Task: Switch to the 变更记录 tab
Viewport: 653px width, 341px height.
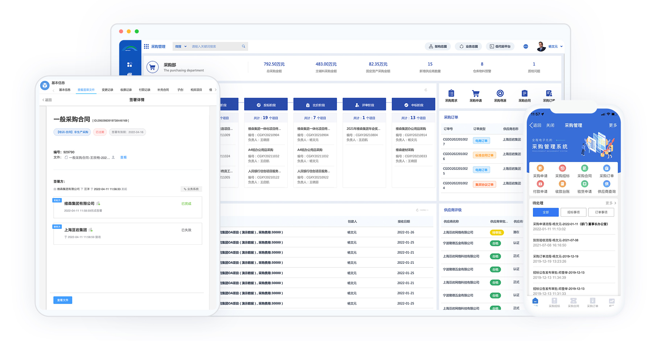Action: [107, 90]
